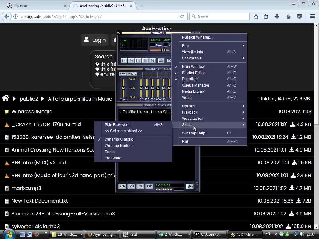Image resolution: width=319 pixels, height=239 pixels.
Task: Click the DJ Mike Llama playlist entry
Action: [145, 112]
